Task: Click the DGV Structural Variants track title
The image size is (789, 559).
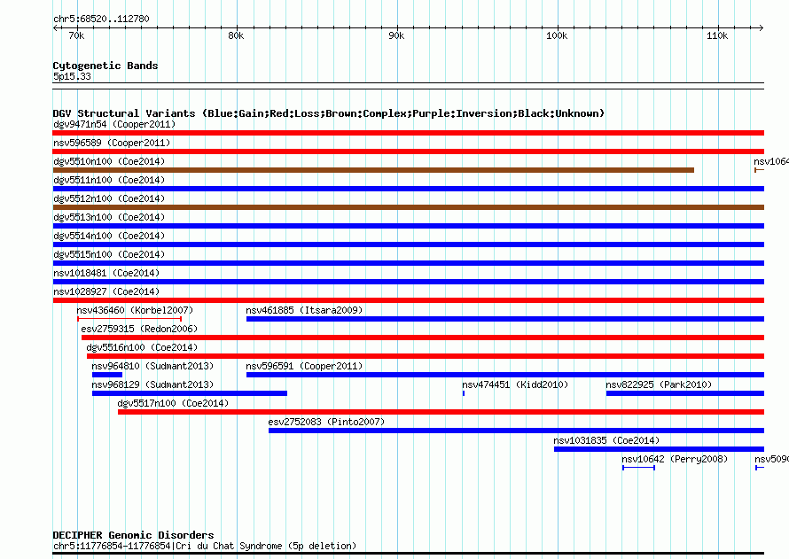Action: pos(329,113)
